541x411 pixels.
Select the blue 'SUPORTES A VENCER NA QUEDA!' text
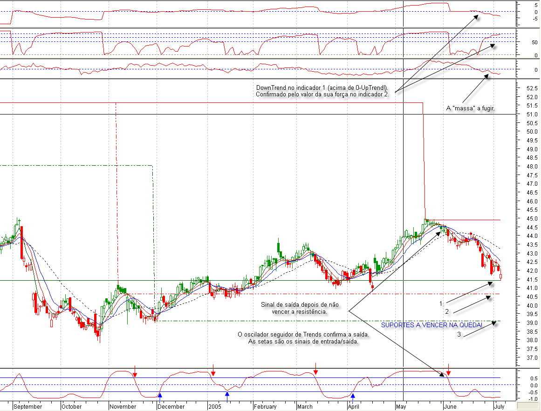(431, 325)
